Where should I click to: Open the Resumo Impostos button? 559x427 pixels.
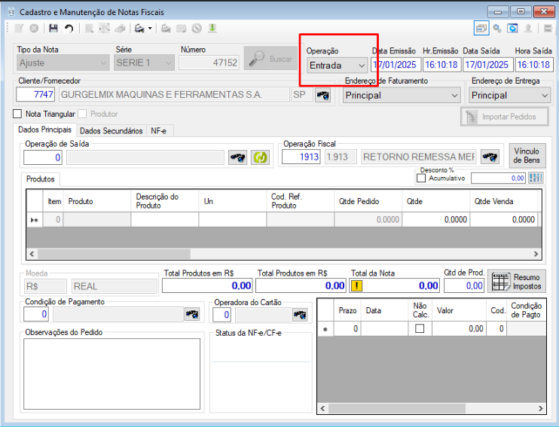tap(517, 282)
